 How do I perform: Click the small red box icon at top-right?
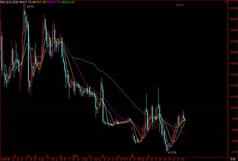[x=225, y=2]
